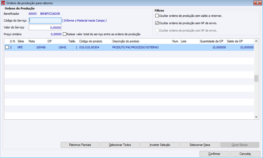Sort by the U.N. column header
The image size is (263, 158).
13,41
